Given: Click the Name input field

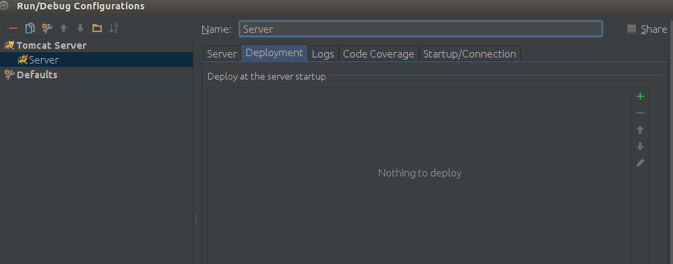Looking at the screenshot, I should tap(421, 29).
